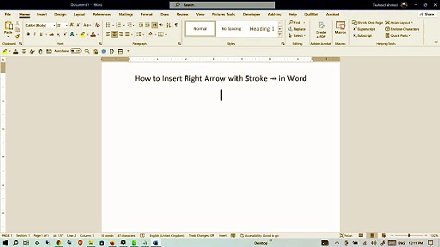Switch to the View tab
The image size is (440, 247).
(200, 14)
